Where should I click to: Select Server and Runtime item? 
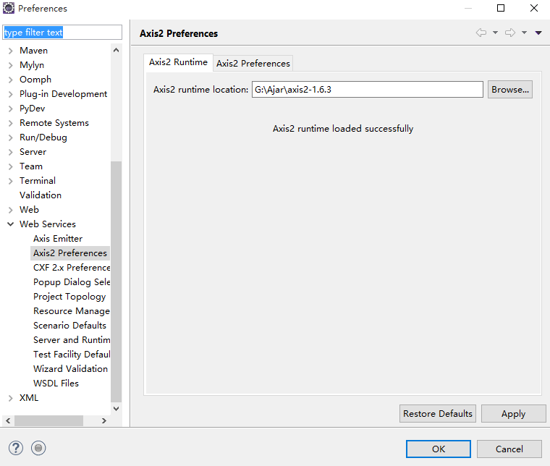pyautogui.click(x=72, y=340)
